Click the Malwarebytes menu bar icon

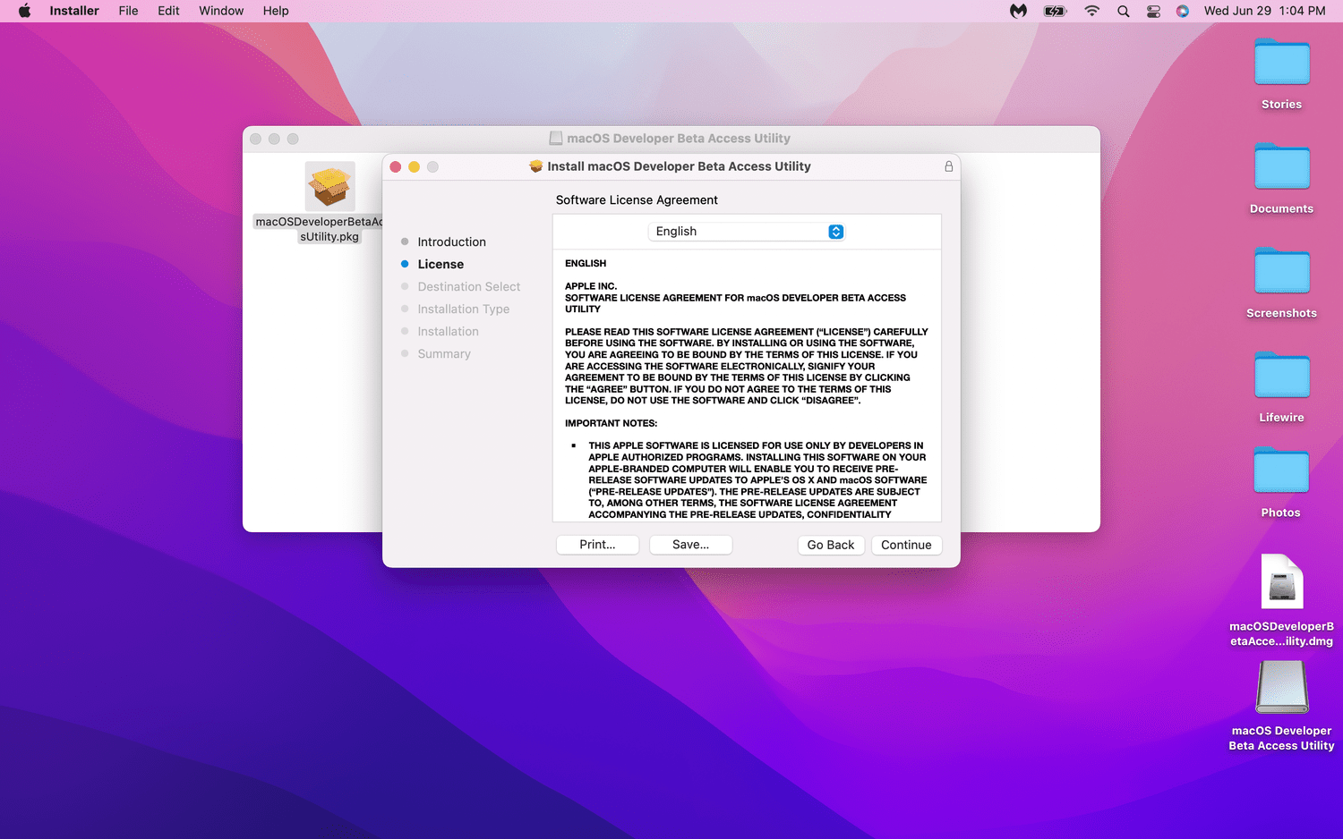pos(1018,11)
